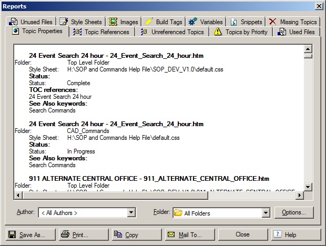Open the Variables tab
Image resolution: width=326 pixels, height=246 pixels.
point(206,22)
